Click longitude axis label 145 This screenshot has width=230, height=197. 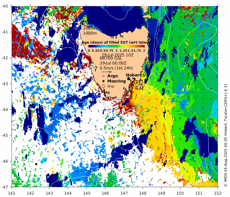coord(86,193)
